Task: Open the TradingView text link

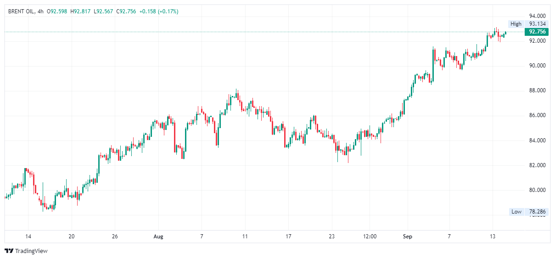Action: pos(31,251)
